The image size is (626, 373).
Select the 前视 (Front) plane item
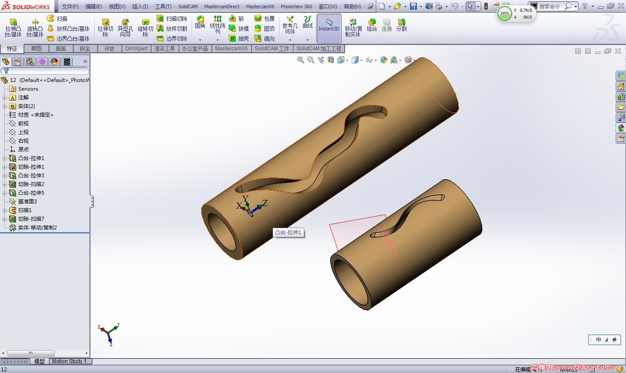(x=19, y=124)
